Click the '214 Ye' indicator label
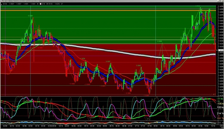Viewport: 224px width, 129px height. click(x=220, y=113)
